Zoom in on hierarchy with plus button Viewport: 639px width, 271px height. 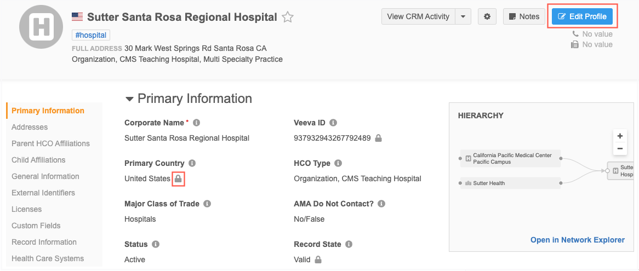(x=620, y=136)
